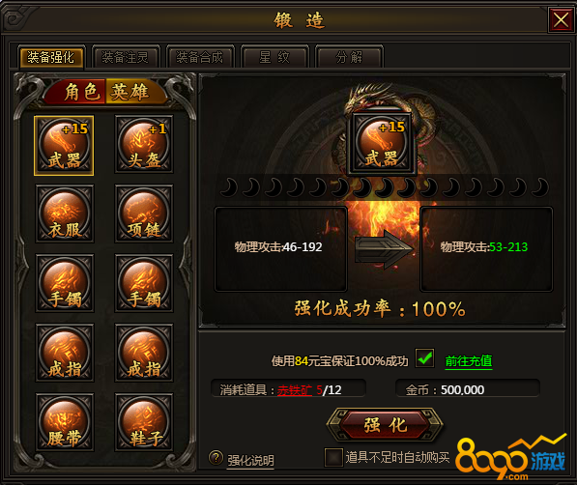Select the 鞋子 shoes equipment slot
Screen dimensions: 577x485
click(143, 422)
